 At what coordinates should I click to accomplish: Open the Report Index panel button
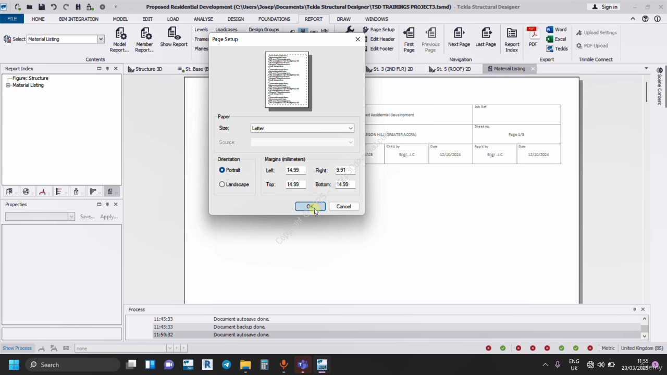[x=512, y=40]
